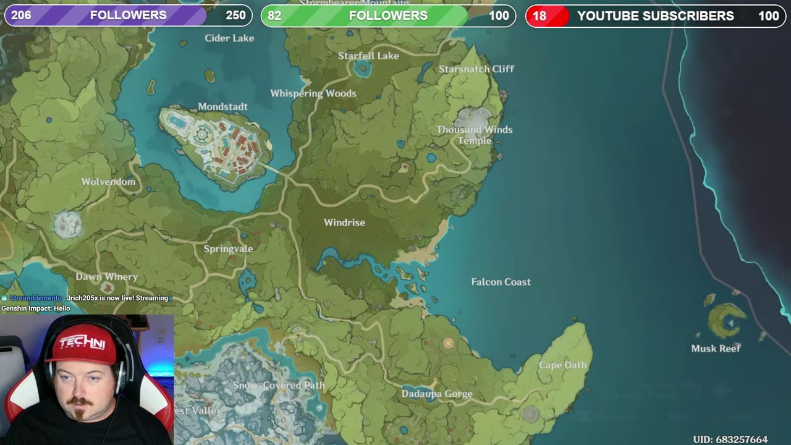Click the 'Snow-Covered Path' label
791x445 pixels.
pyautogui.click(x=279, y=385)
